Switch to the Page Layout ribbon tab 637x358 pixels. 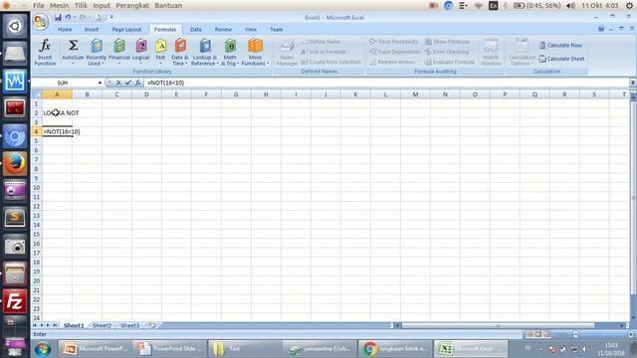[x=126, y=29]
